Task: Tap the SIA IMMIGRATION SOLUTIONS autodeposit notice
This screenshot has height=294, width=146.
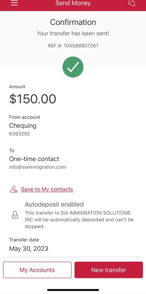Action: pyautogui.click(x=79, y=220)
